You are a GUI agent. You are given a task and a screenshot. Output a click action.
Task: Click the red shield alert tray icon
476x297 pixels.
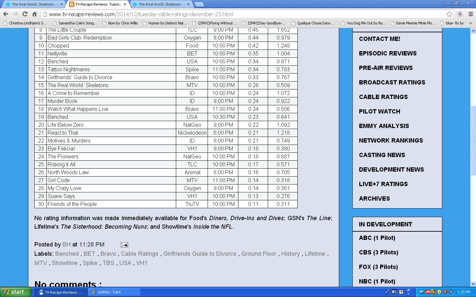click(445, 292)
